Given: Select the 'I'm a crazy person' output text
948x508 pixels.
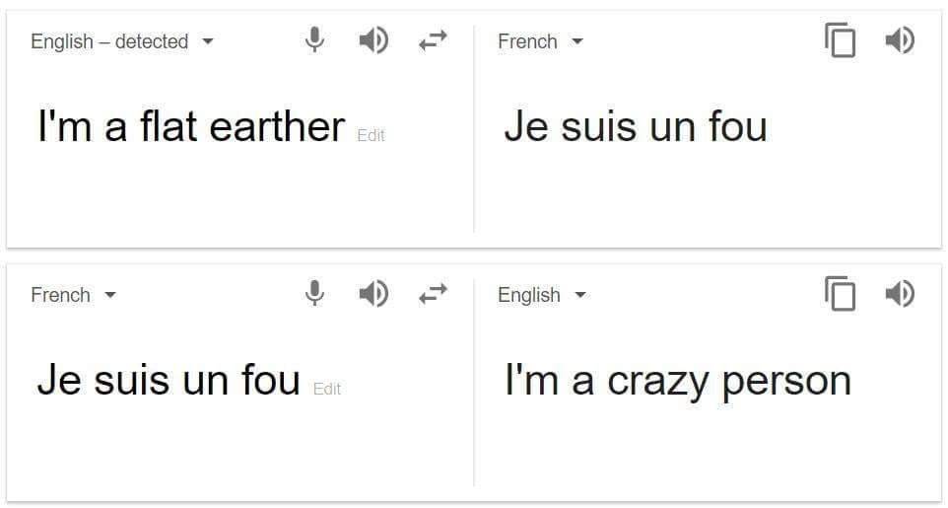Looking at the screenshot, I should (678, 382).
